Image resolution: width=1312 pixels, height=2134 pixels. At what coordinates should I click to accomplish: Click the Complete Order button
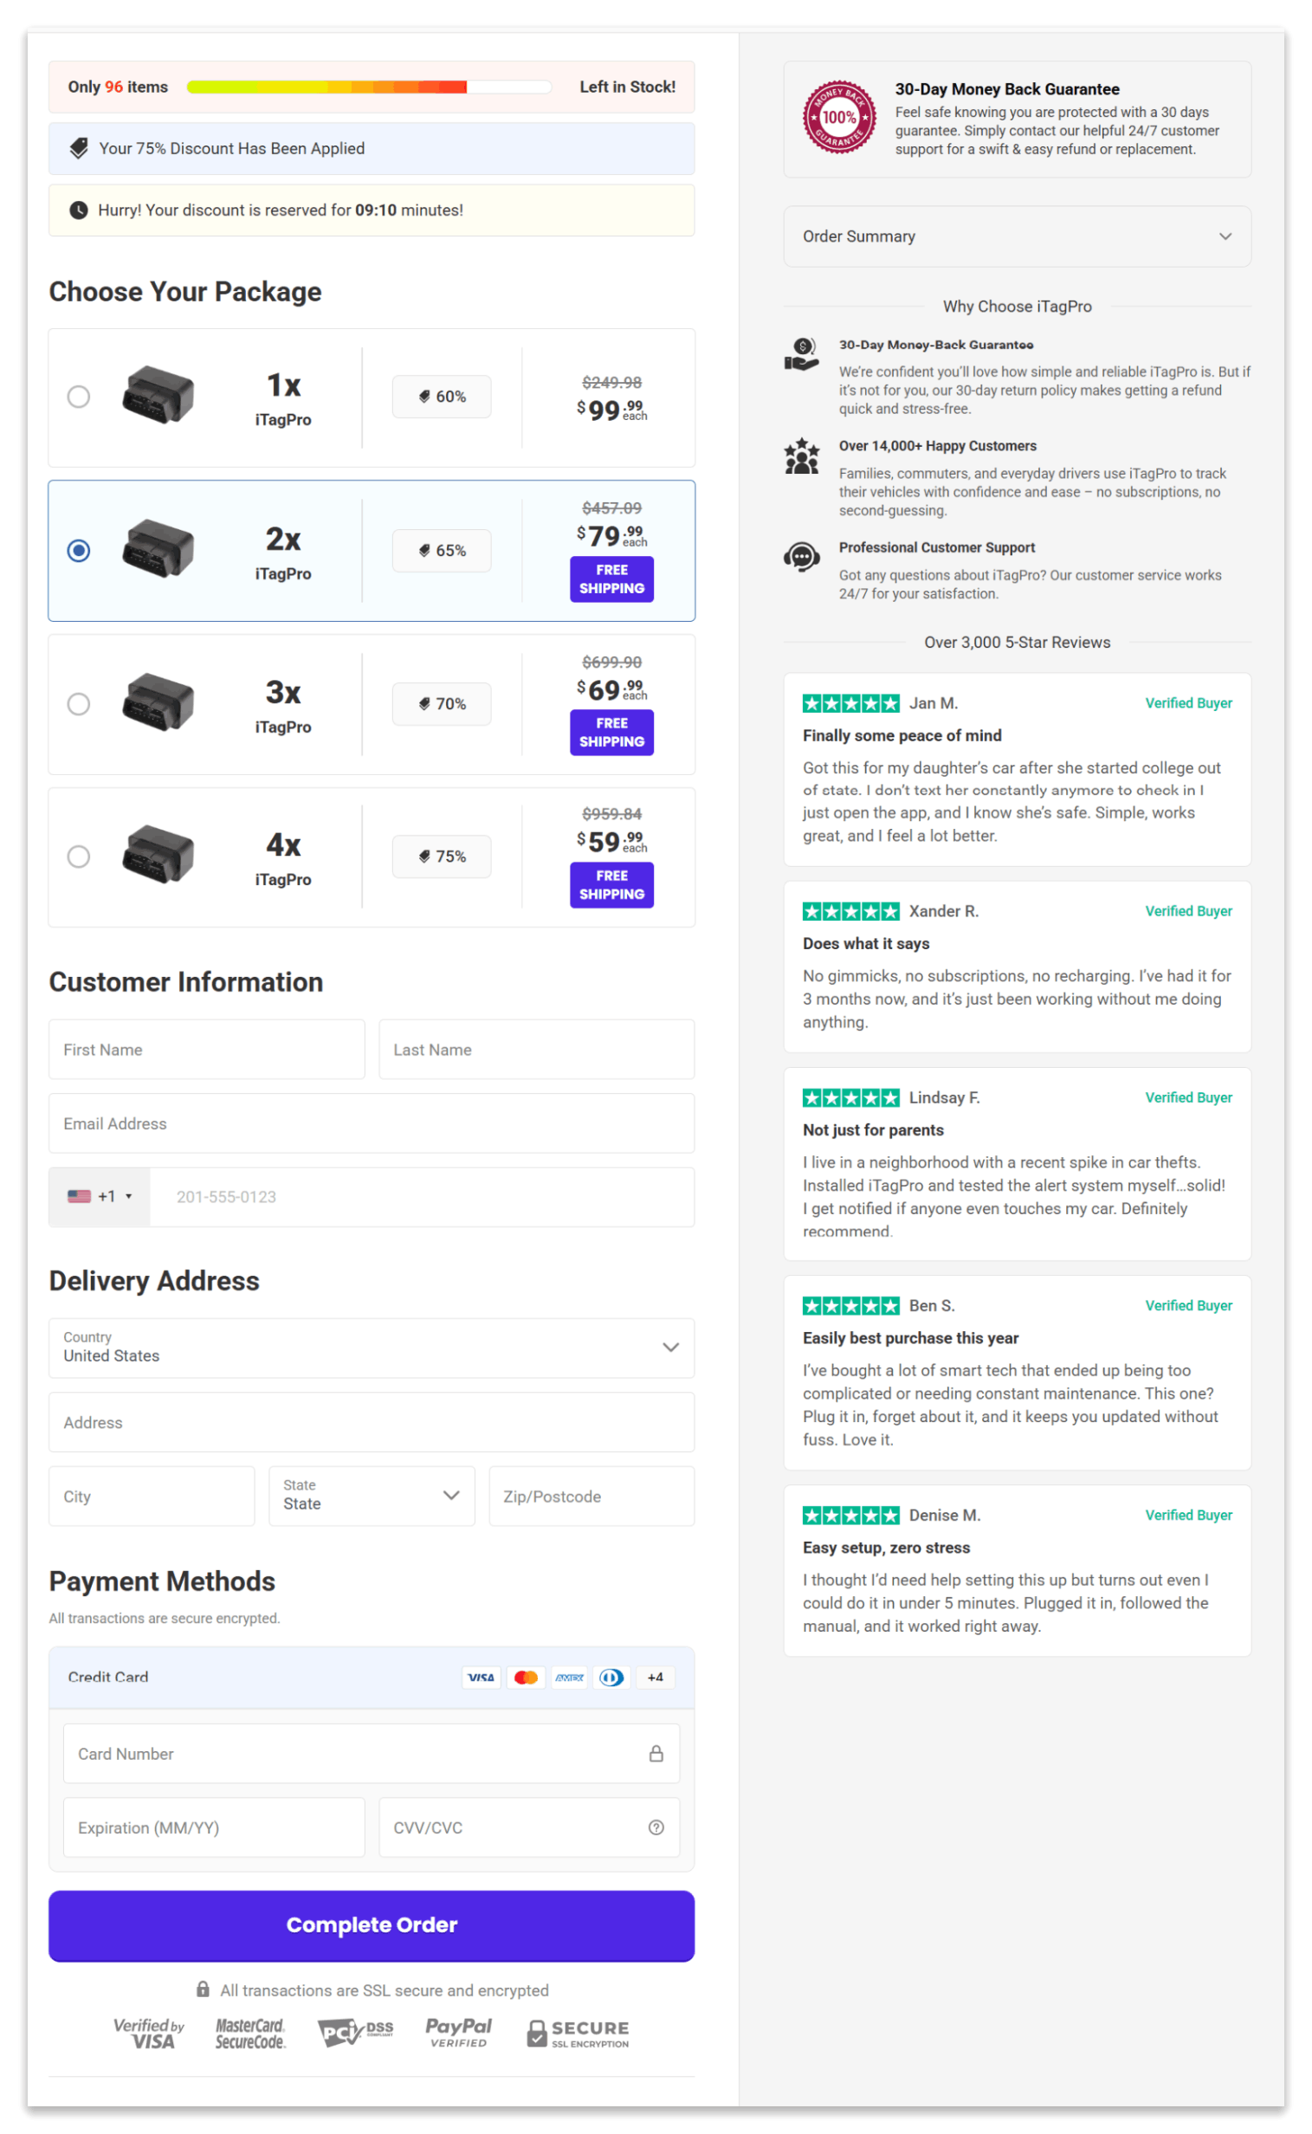372,1926
